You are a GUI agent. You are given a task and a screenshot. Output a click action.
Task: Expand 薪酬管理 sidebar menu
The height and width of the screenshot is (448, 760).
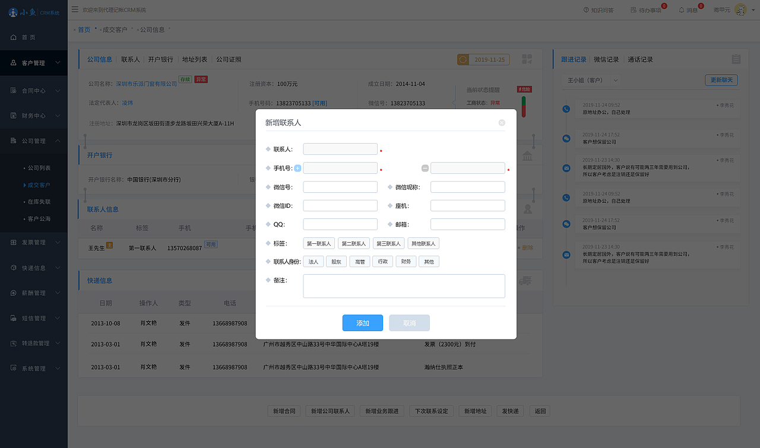coord(34,293)
